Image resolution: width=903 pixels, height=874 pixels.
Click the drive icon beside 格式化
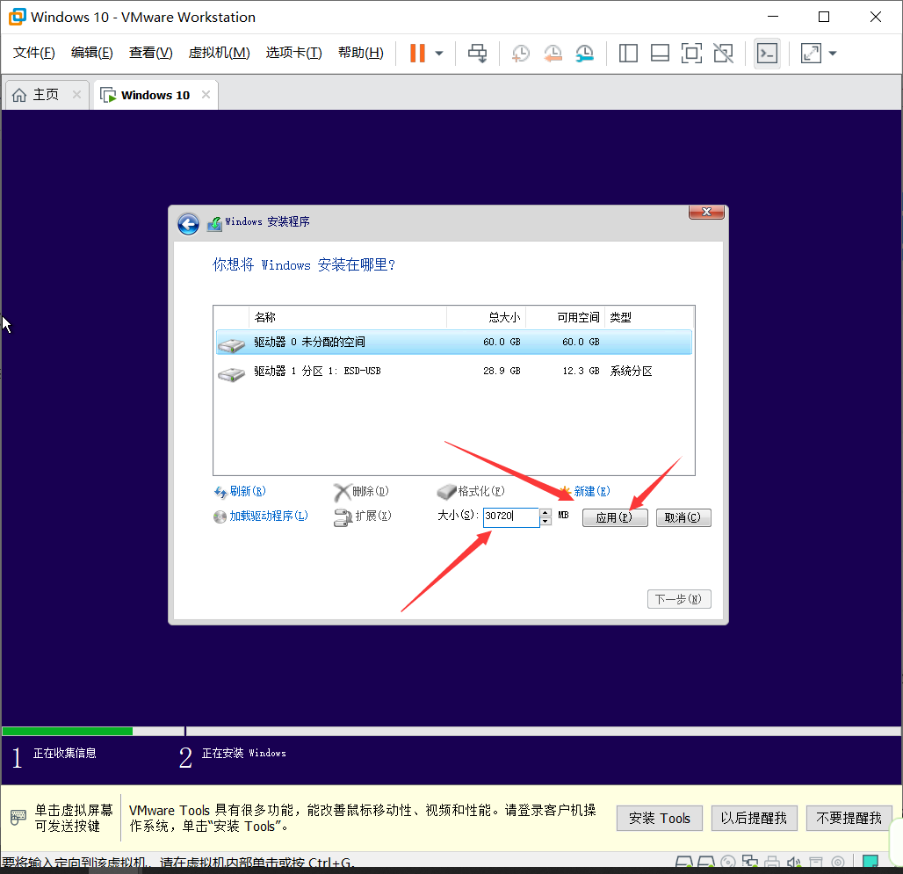[x=446, y=492]
